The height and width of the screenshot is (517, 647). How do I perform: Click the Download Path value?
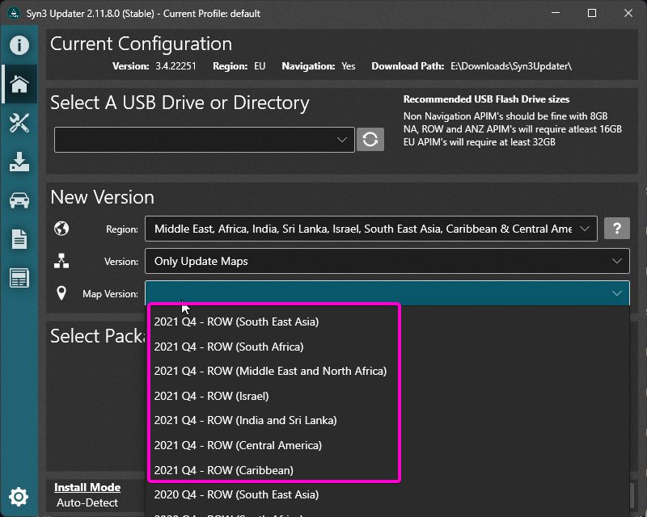click(511, 66)
